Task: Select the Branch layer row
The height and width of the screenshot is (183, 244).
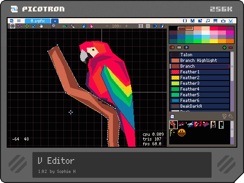Action: pyautogui.click(x=200, y=66)
